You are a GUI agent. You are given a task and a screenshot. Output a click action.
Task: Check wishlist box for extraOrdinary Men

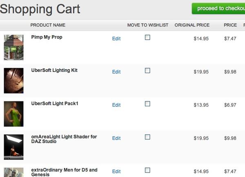pyautogui.click(x=147, y=170)
